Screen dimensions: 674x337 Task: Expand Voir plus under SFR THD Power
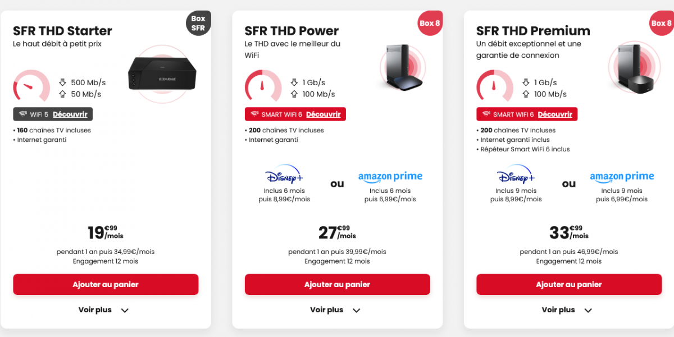335,310
